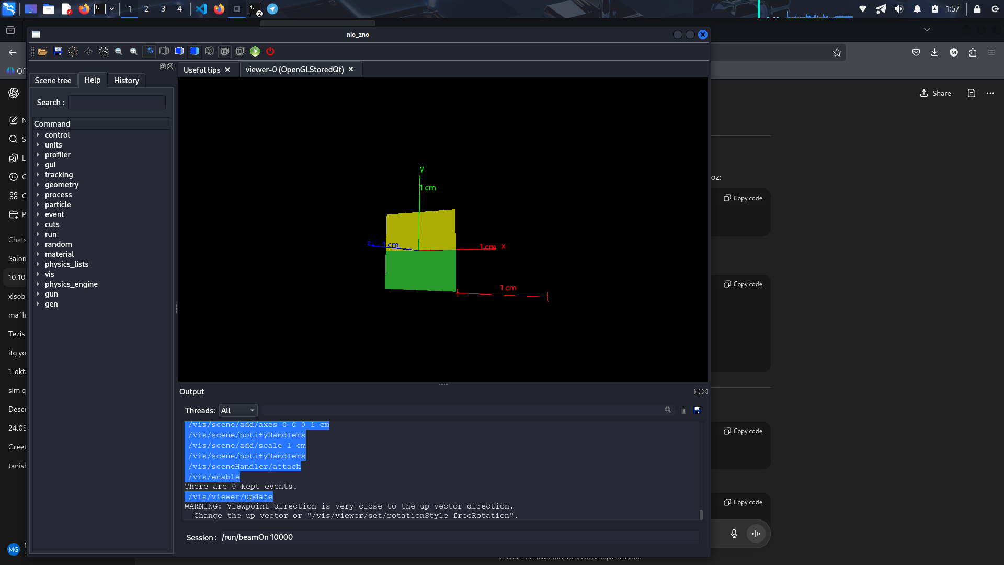Open VS Code from the taskbar
Screen dimensions: 1004x565
point(201,9)
